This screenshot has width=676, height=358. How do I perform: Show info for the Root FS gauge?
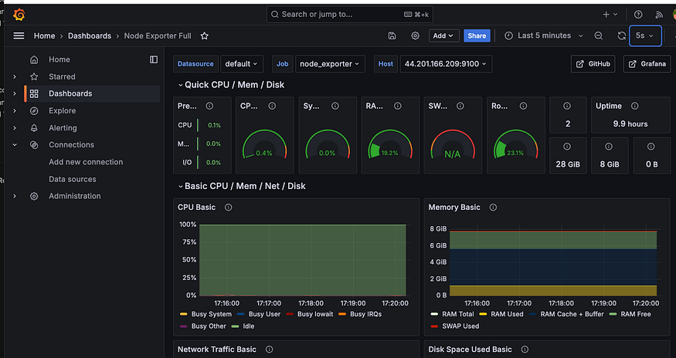pos(523,106)
